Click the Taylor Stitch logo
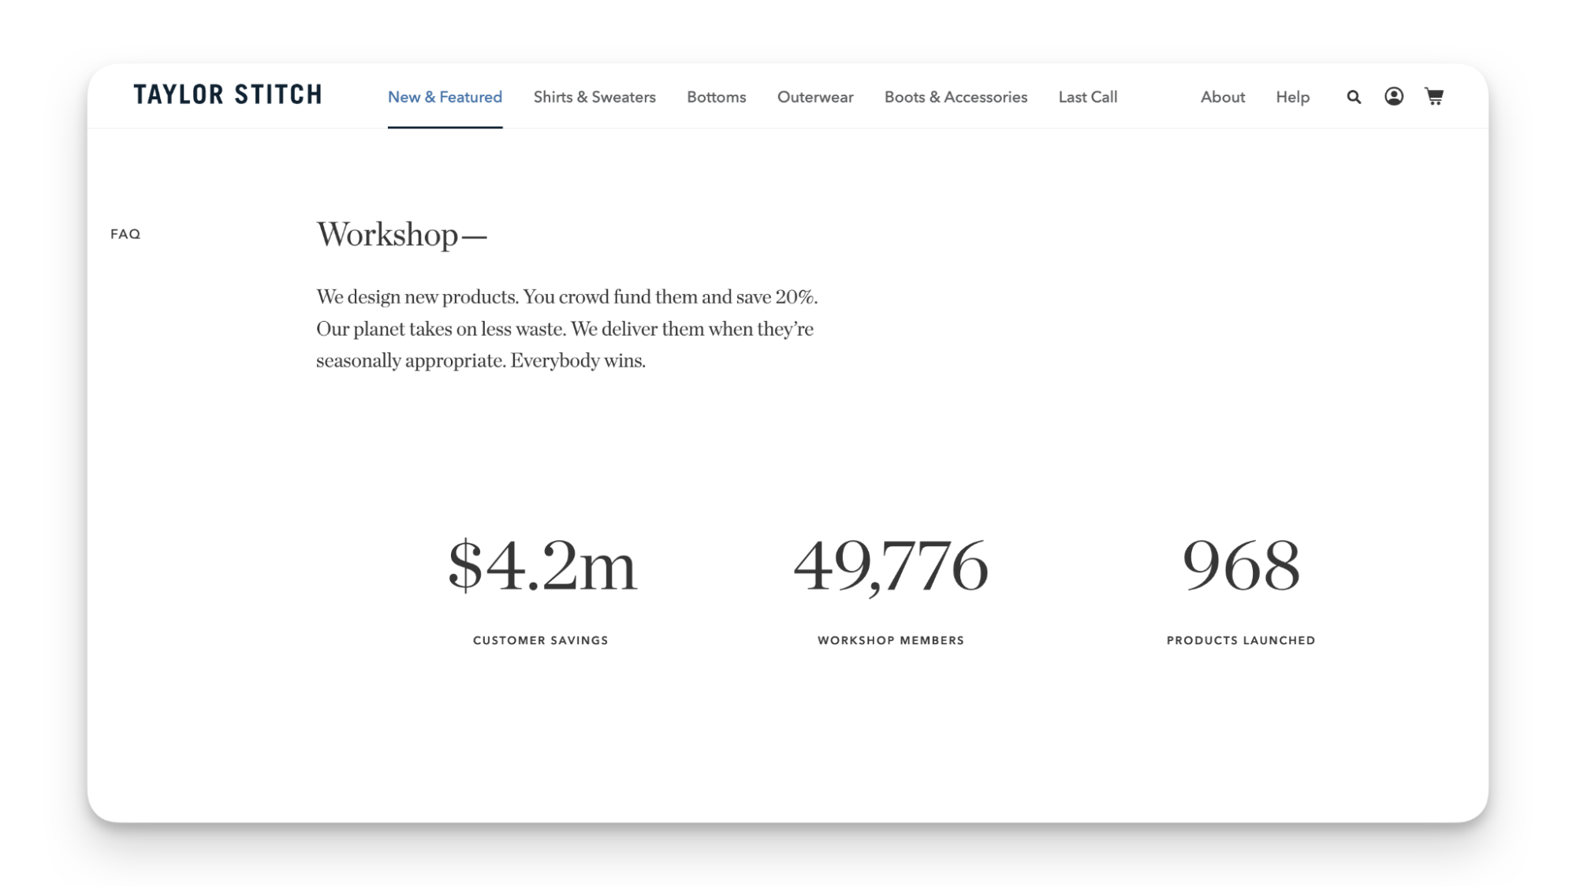 226,95
